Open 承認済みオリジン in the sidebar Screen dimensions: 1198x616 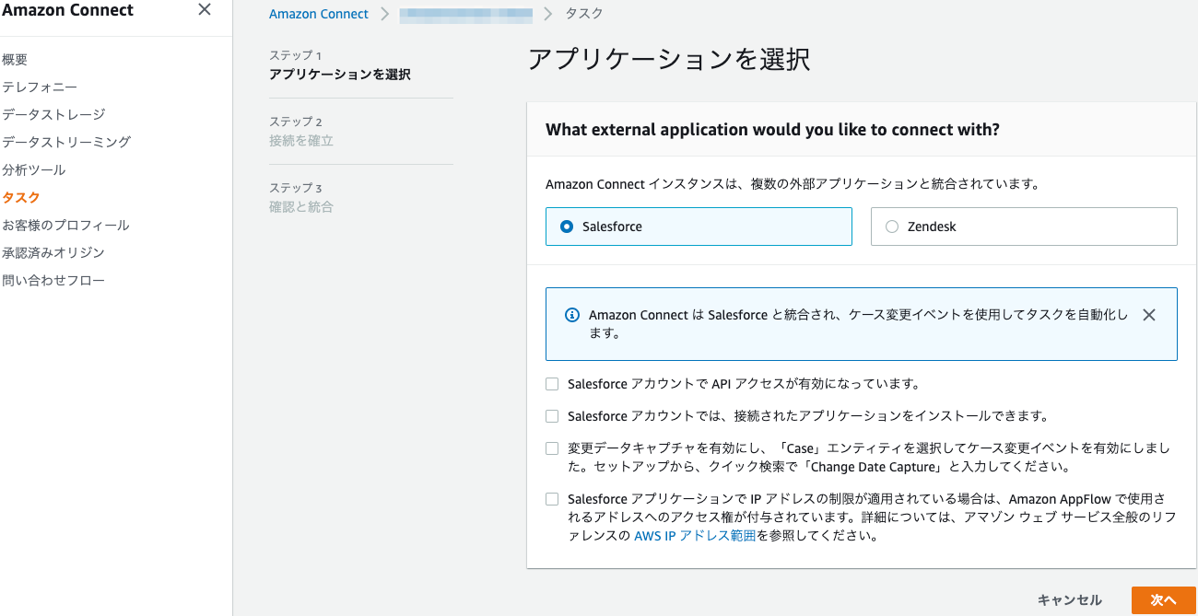tap(53, 253)
